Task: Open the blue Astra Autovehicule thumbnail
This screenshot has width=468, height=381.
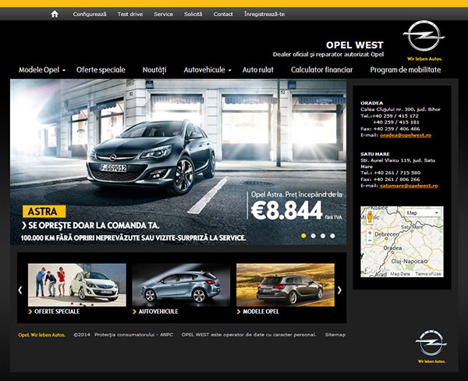Action: [x=181, y=285]
